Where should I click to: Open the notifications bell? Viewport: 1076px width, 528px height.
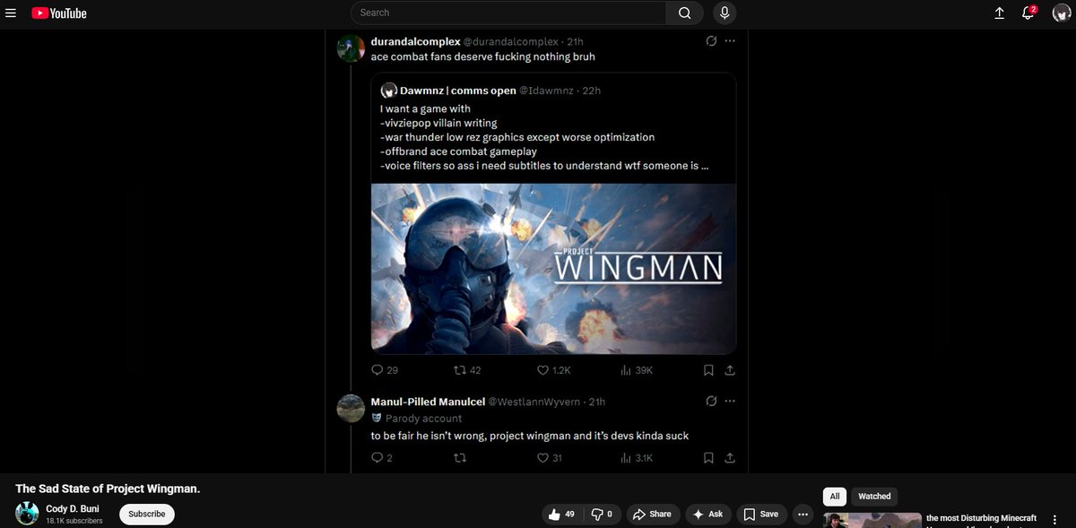(1028, 13)
